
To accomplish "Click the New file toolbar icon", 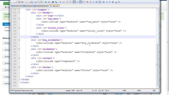I will point(13,2).
